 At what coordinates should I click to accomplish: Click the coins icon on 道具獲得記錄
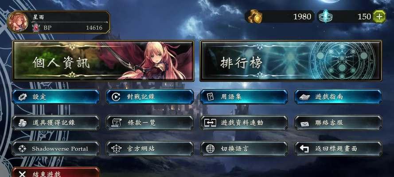(22, 123)
